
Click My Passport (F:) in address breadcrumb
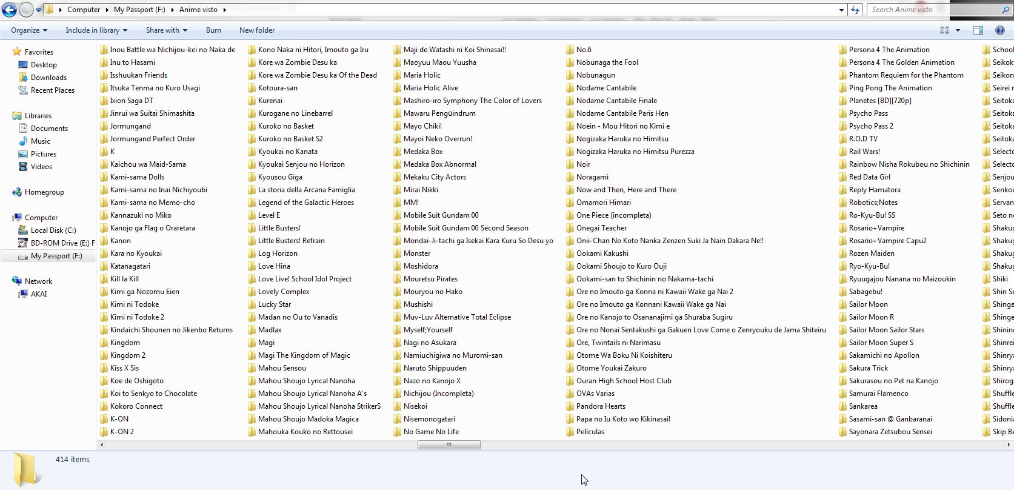(139, 10)
